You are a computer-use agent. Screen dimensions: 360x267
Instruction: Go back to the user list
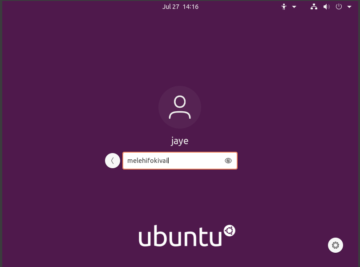113,161
